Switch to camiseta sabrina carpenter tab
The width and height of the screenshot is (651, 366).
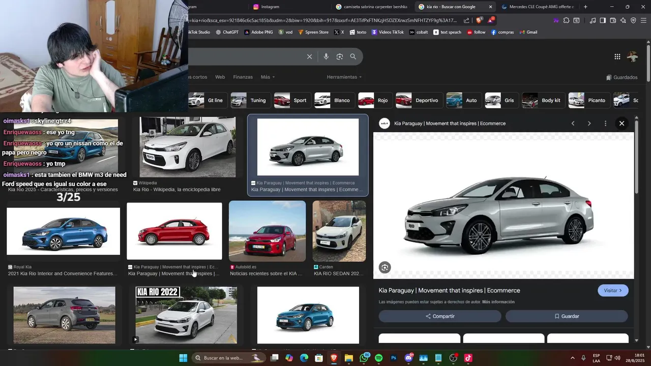[x=372, y=7]
